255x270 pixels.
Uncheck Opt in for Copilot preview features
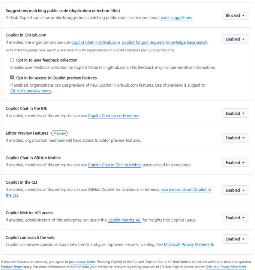tap(12, 78)
